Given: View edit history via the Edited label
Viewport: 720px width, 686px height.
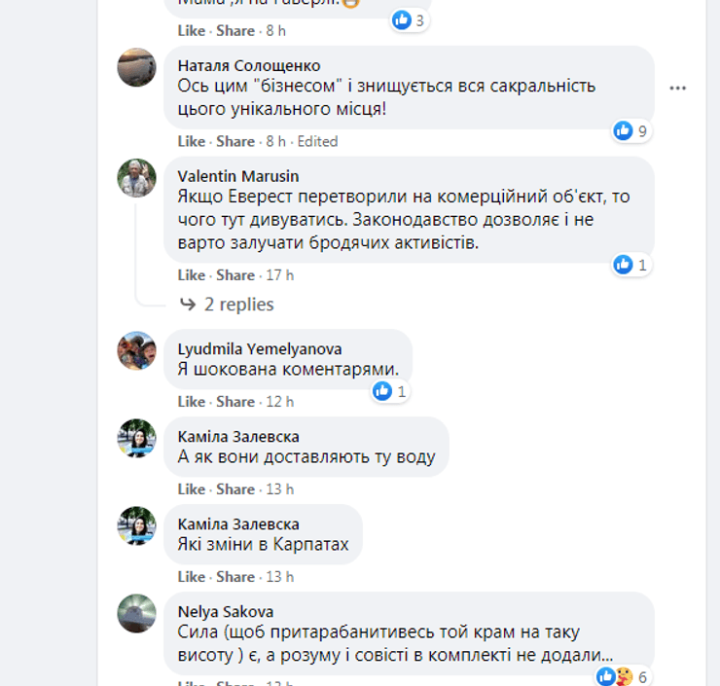Looking at the screenshot, I should coord(317,141).
